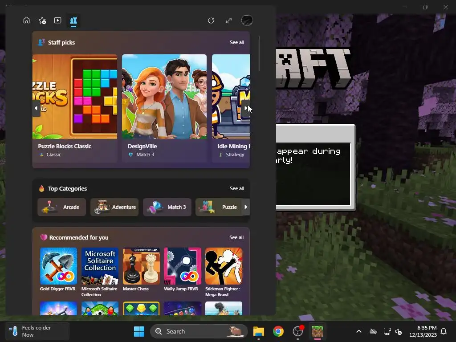The image size is (456, 342).
Task: Click the refresh widgets icon
Action: pos(211,20)
